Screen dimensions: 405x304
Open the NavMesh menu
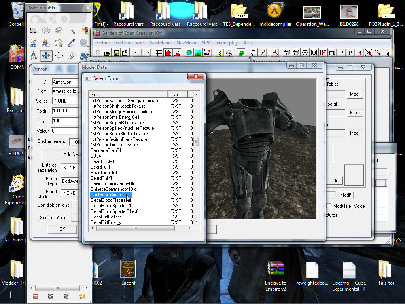click(186, 43)
